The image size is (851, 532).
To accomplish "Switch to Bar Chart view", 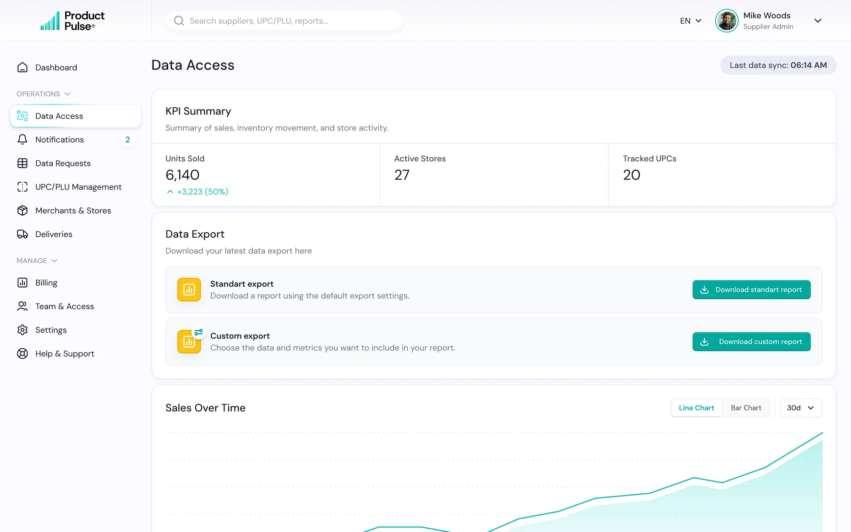I will tap(746, 408).
